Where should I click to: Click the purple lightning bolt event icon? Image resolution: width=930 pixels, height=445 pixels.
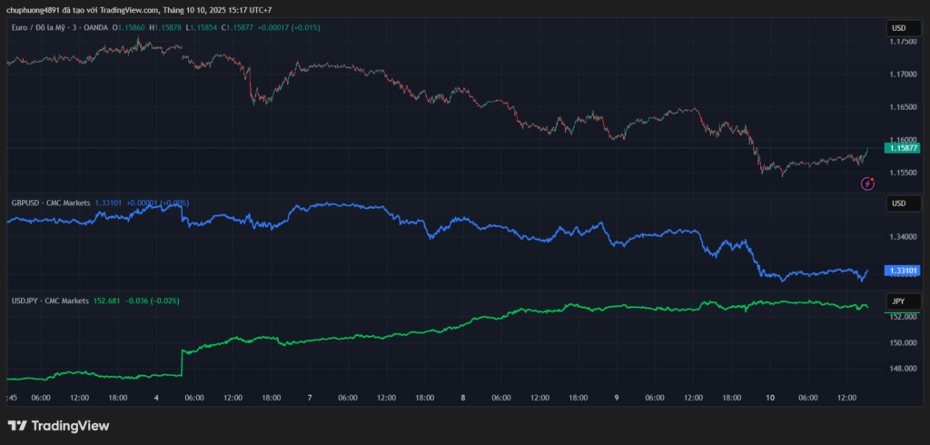pyautogui.click(x=867, y=183)
